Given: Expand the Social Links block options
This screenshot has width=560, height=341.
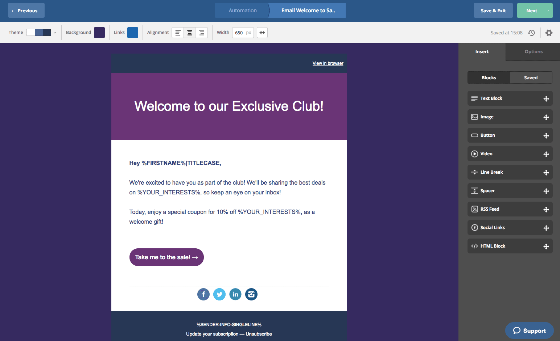Looking at the screenshot, I should tap(546, 227).
